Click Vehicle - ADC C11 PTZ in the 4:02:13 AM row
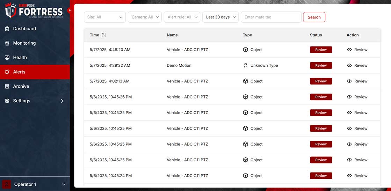This screenshot has height=191, width=391. pyautogui.click(x=187, y=81)
